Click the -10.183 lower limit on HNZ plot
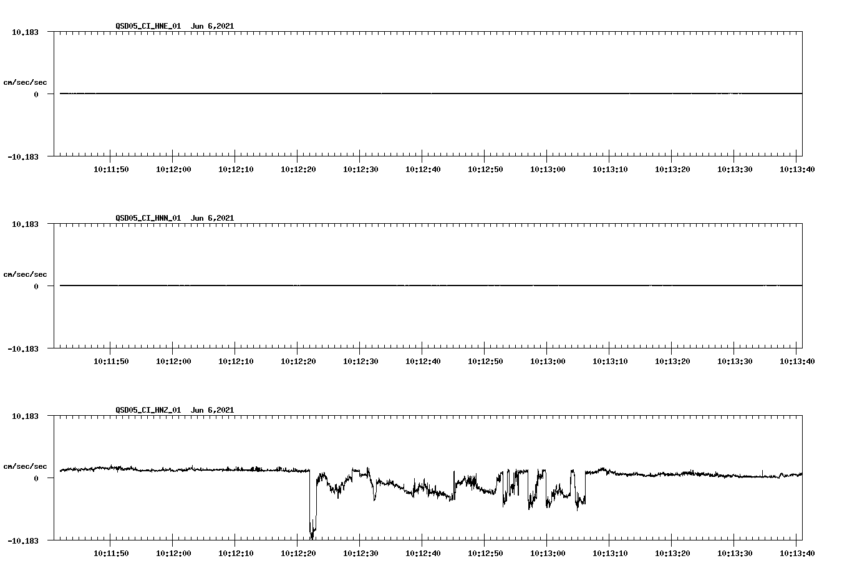The image size is (847, 576). [23, 541]
